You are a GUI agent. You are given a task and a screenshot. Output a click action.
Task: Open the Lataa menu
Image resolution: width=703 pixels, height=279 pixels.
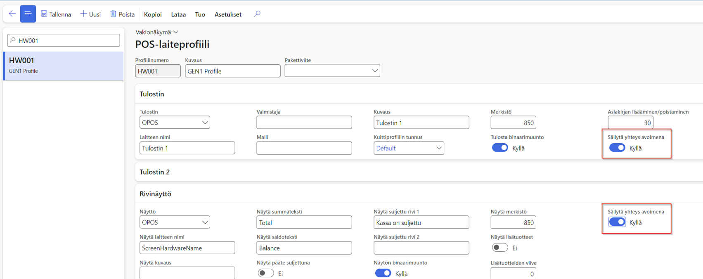tap(178, 14)
